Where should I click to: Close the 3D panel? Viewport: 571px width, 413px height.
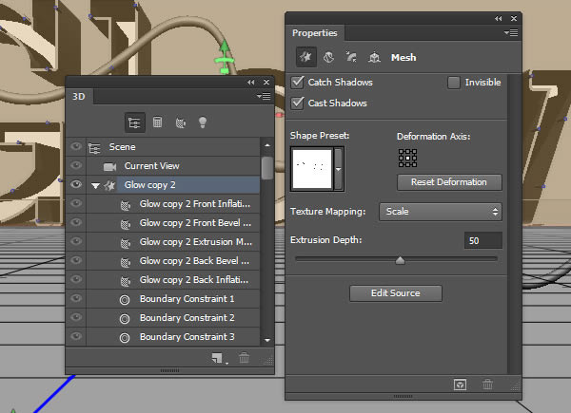pos(266,83)
